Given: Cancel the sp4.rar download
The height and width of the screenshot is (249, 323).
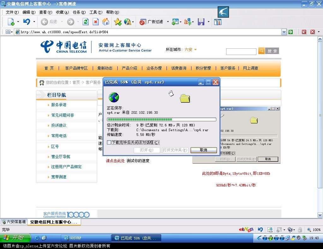Looking at the screenshot, I should click(203, 150).
